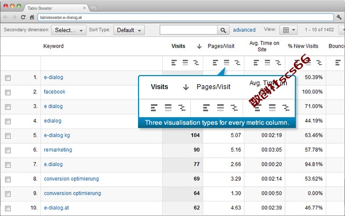Click the Pages/Visit value 4.63
The height and width of the screenshot is (216, 345).
click(x=236, y=207)
